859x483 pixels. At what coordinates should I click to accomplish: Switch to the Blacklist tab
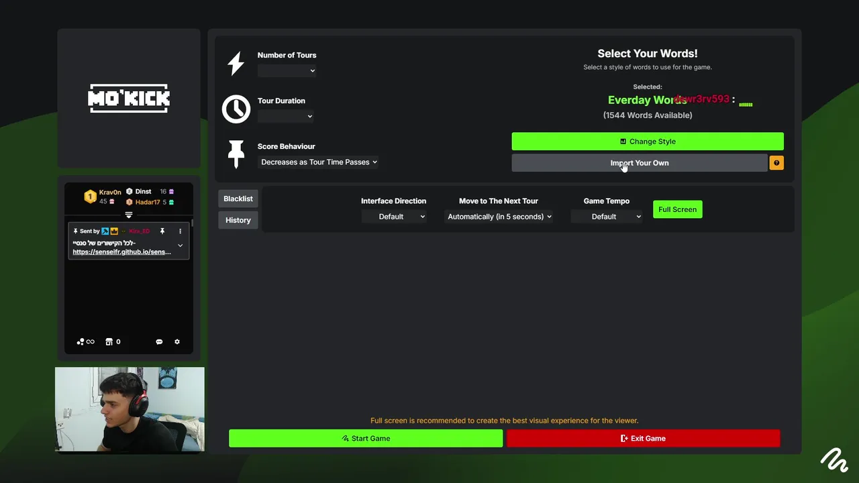pyautogui.click(x=238, y=199)
